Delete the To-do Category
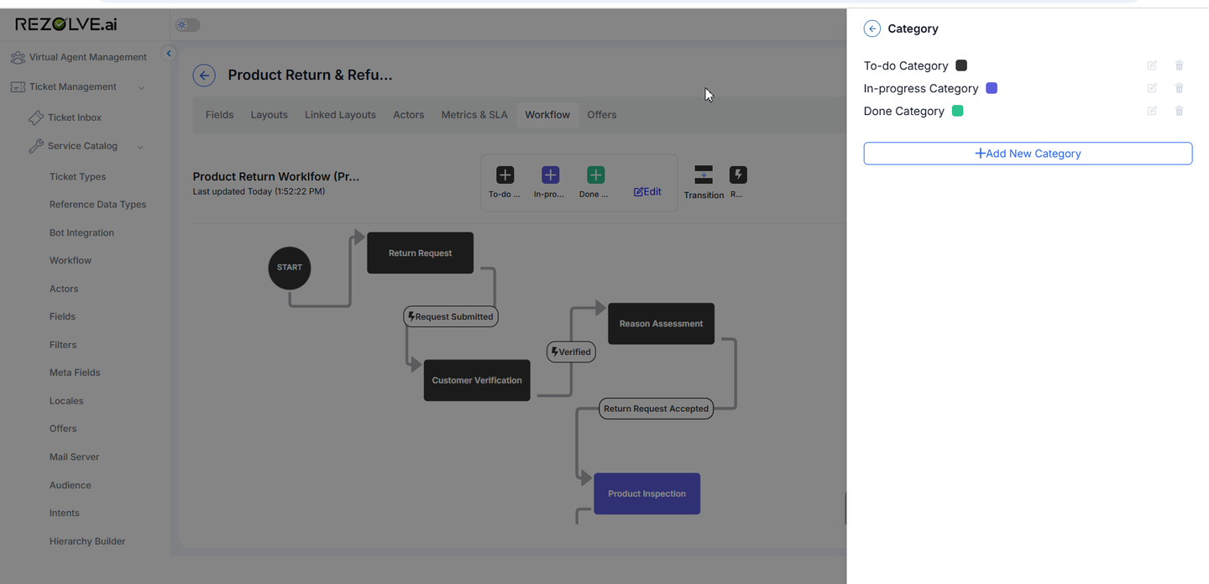 click(1180, 65)
